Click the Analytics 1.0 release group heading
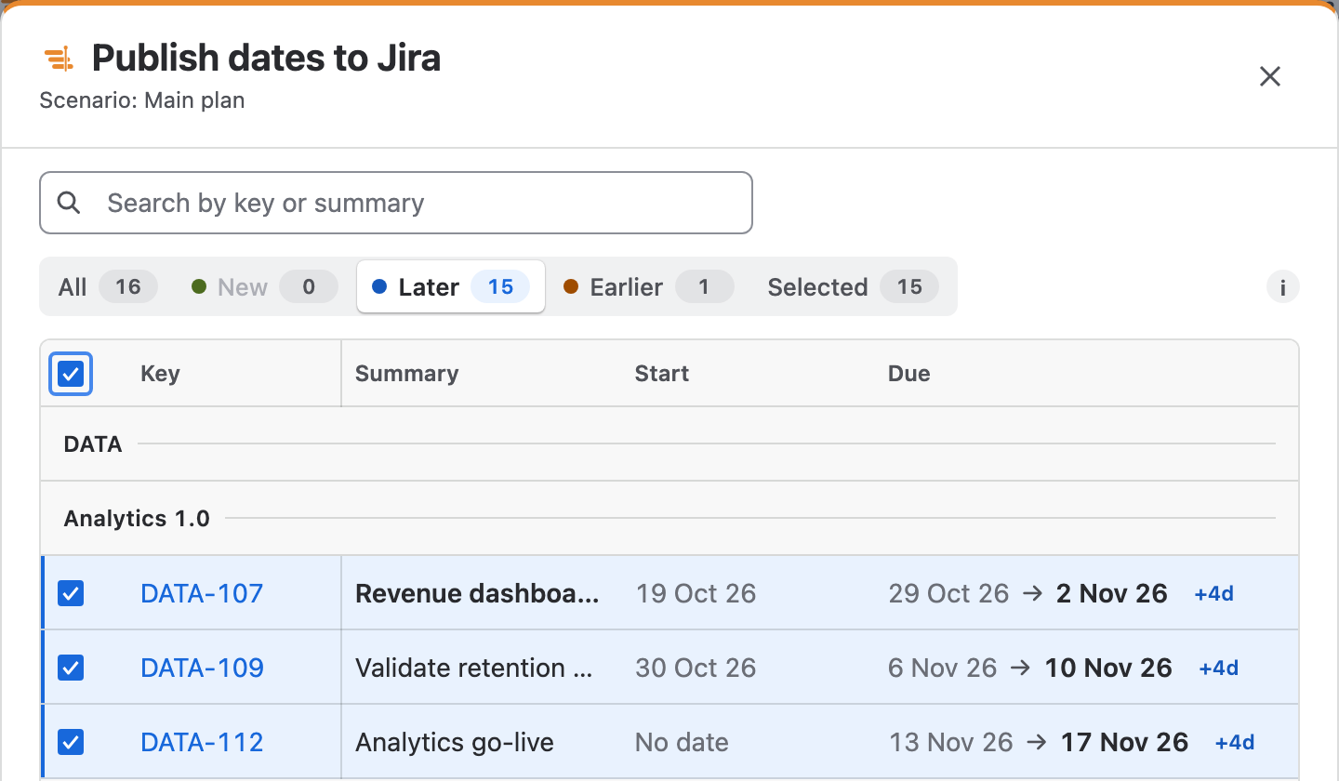 (137, 519)
